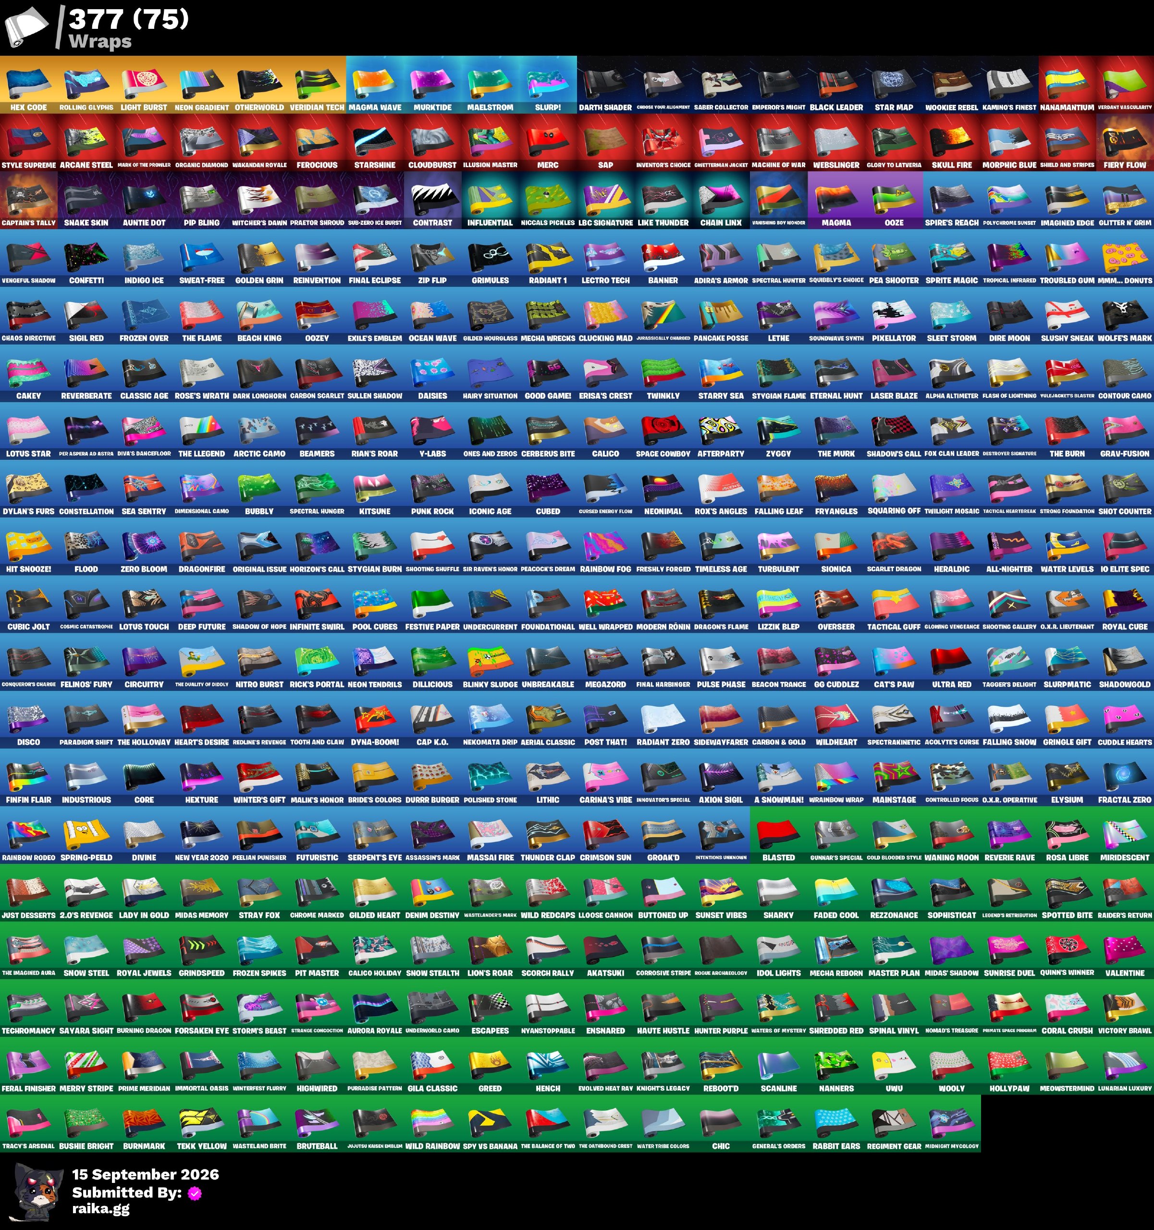Image resolution: width=1154 pixels, height=1230 pixels.
Task: Click the Ones and Zeros wrap
Action: click(x=490, y=431)
